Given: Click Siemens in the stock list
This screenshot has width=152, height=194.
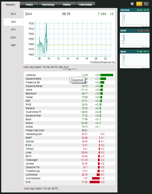Looking at the screenshot, I should point(69,108).
